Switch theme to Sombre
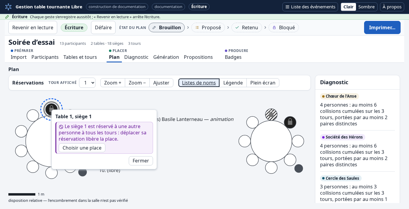 click(x=366, y=7)
